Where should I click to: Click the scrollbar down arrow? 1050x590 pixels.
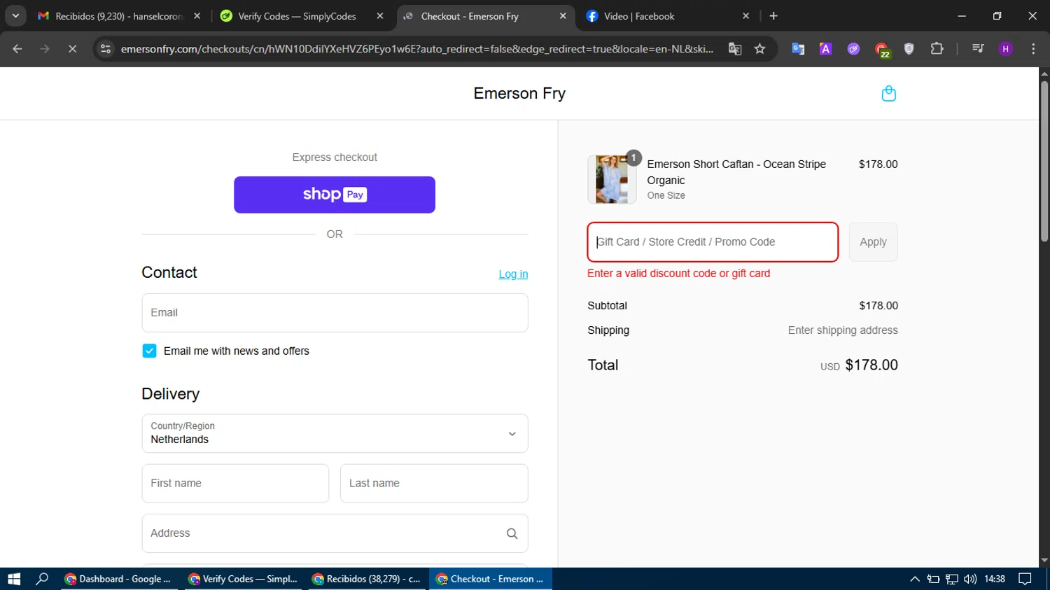(1044, 561)
